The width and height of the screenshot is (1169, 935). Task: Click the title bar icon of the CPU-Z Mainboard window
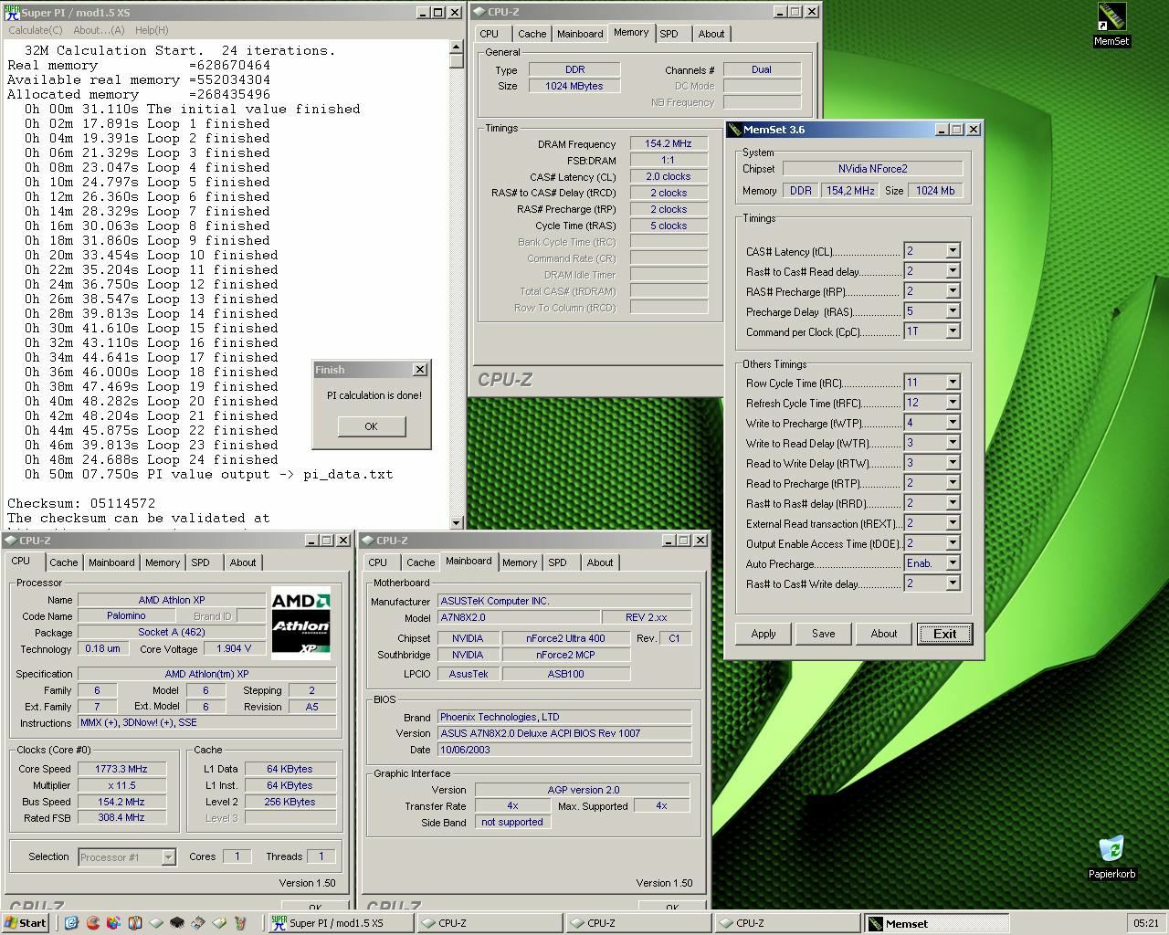coord(369,541)
